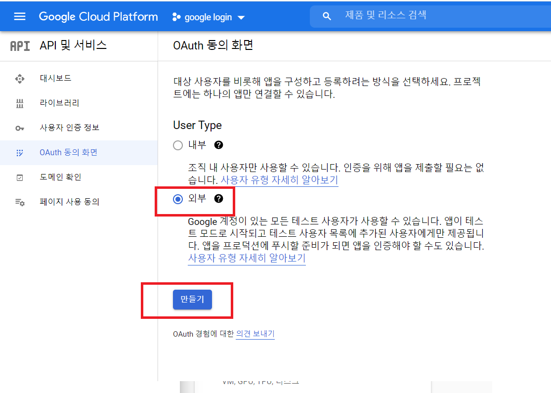This screenshot has height=393, width=551.
Task: Focus the 제품 및 리소스 검색 search field
Action: (430, 15)
